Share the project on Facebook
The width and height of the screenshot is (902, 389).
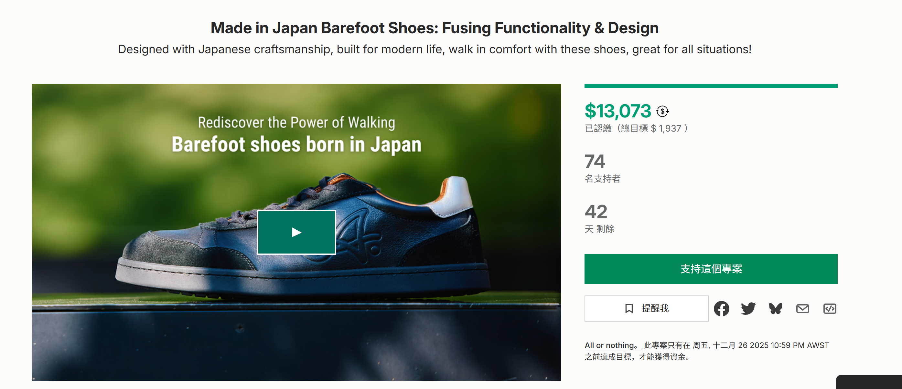[x=721, y=309]
